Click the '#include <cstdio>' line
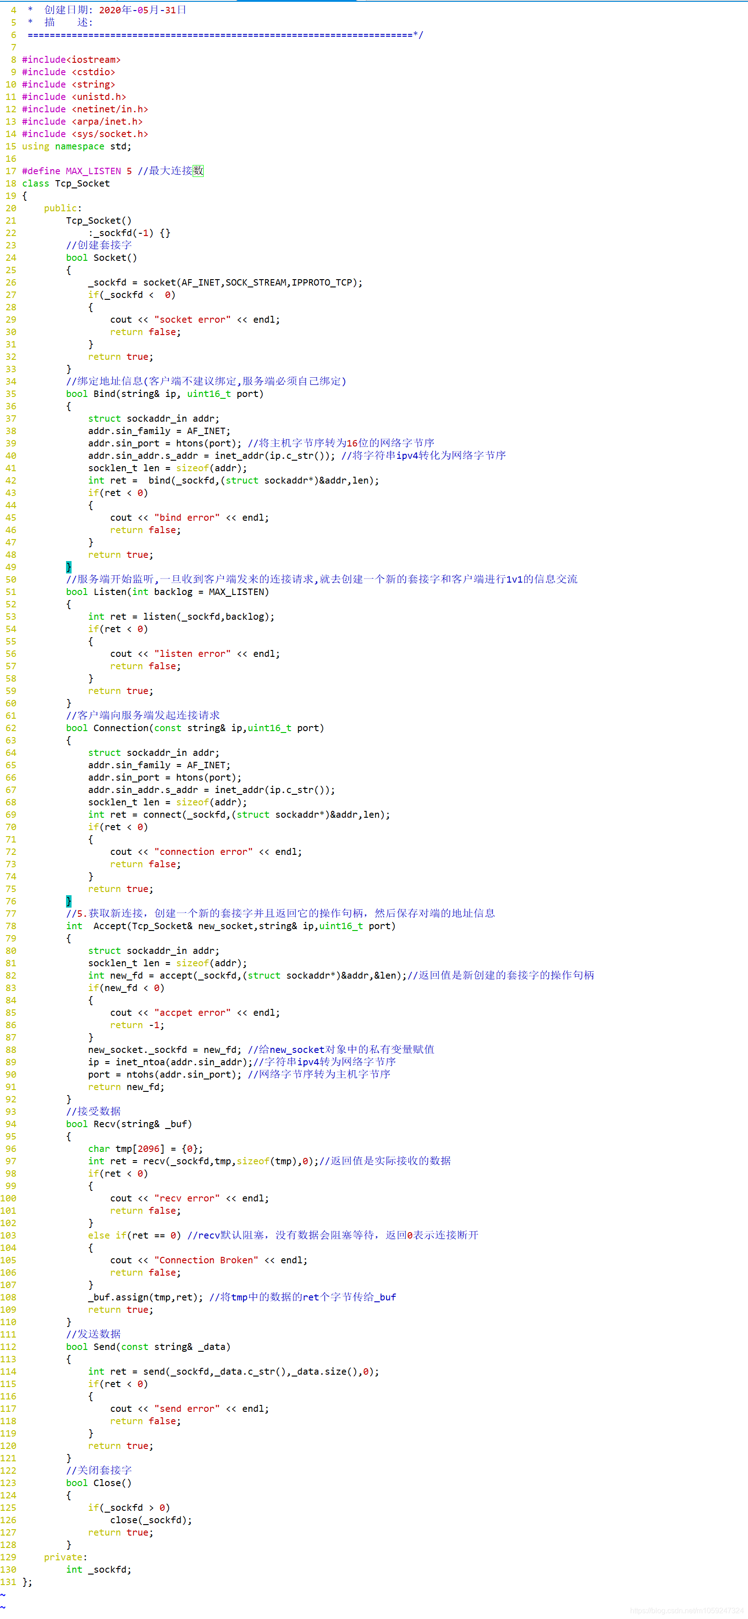This screenshot has height=1619, width=748. (68, 72)
